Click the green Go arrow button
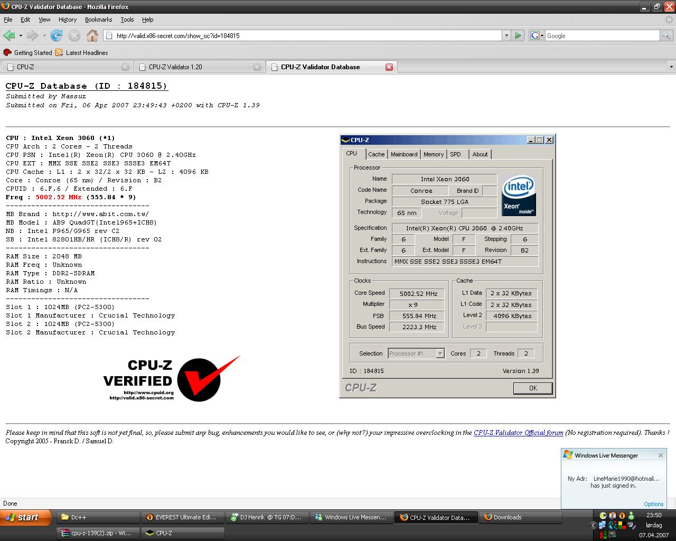The image size is (676, 541). click(518, 35)
